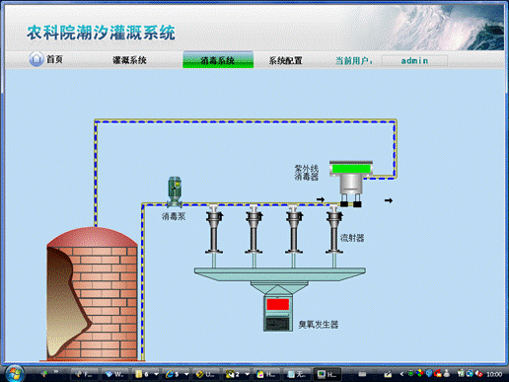Image resolution: width=509 pixels, height=382 pixels.
Task: Go to the 首页 home icon
Action: coord(36,59)
